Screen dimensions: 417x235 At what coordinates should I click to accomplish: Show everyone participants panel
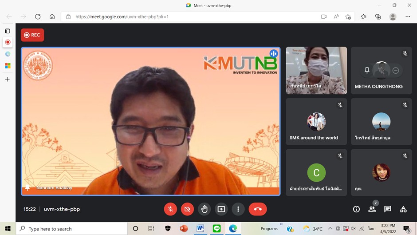click(x=372, y=209)
